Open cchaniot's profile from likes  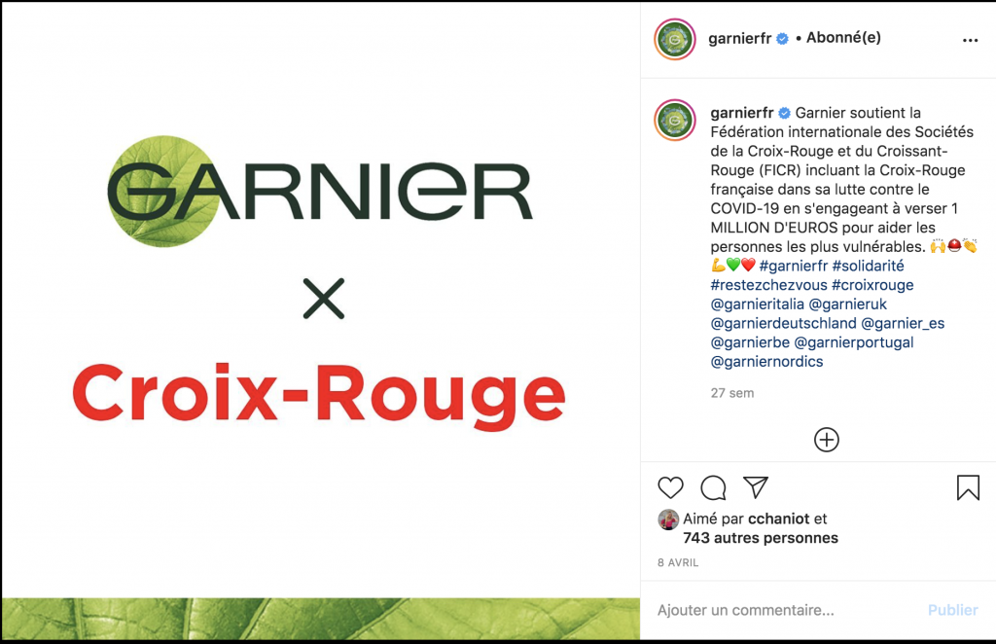[x=779, y=519]
